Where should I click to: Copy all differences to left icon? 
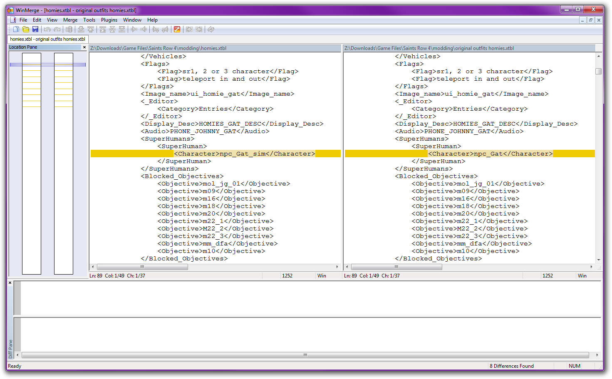199,29
